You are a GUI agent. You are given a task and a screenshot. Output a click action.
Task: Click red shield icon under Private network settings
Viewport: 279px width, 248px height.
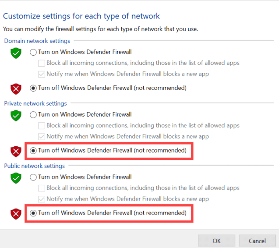pos(16,152)
